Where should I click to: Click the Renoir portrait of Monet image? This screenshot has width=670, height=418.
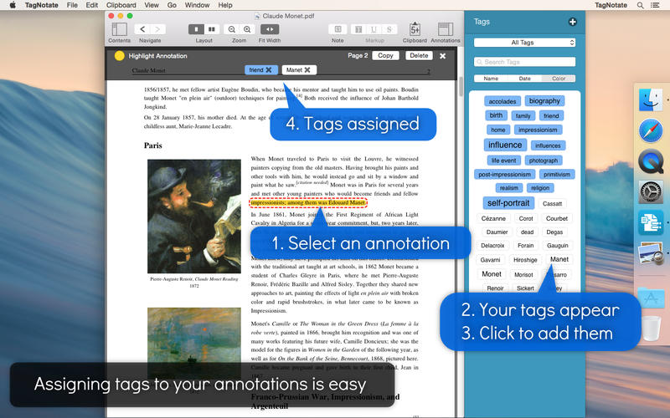tap(194, 217)
